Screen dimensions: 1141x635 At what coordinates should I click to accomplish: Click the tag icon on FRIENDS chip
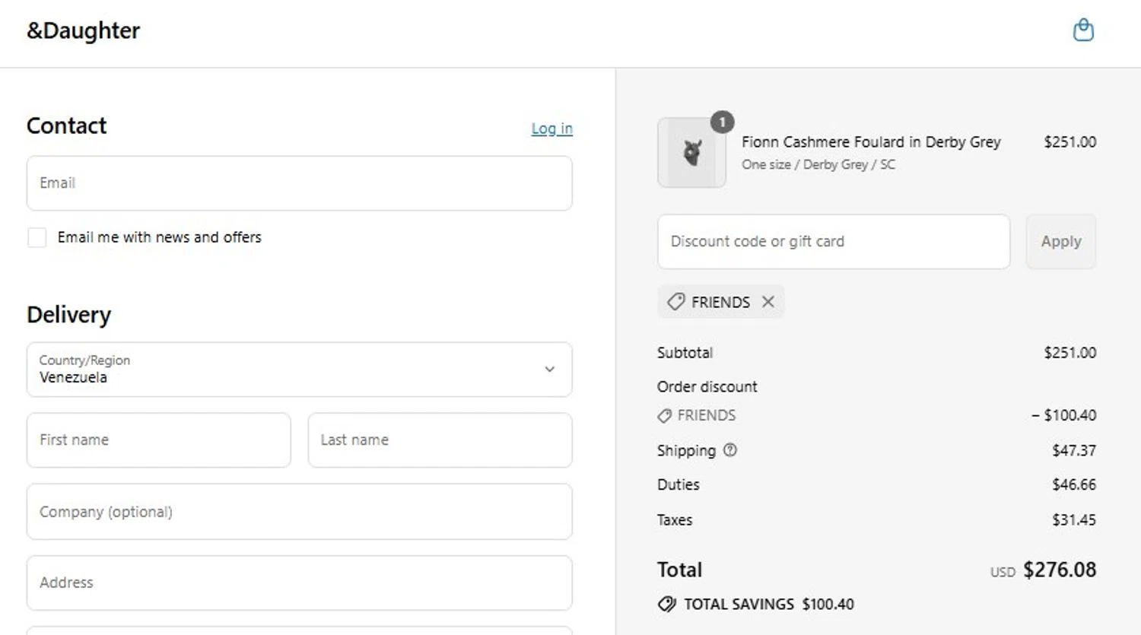coord(675,302)
